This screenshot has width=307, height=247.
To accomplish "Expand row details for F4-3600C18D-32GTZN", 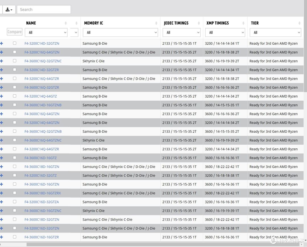I will coord(1,220).
